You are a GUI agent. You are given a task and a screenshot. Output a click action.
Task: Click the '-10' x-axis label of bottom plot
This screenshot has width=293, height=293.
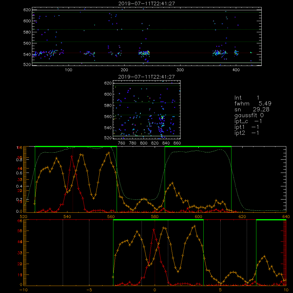tap(23, 290)
